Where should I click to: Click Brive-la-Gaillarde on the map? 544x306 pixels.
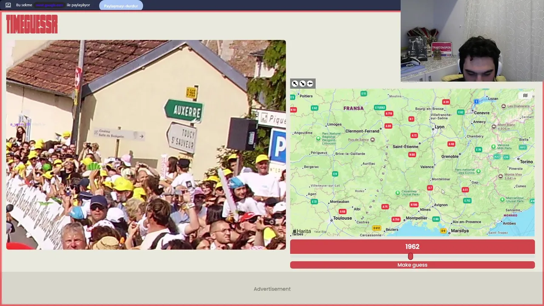click(x=350, y=153)
